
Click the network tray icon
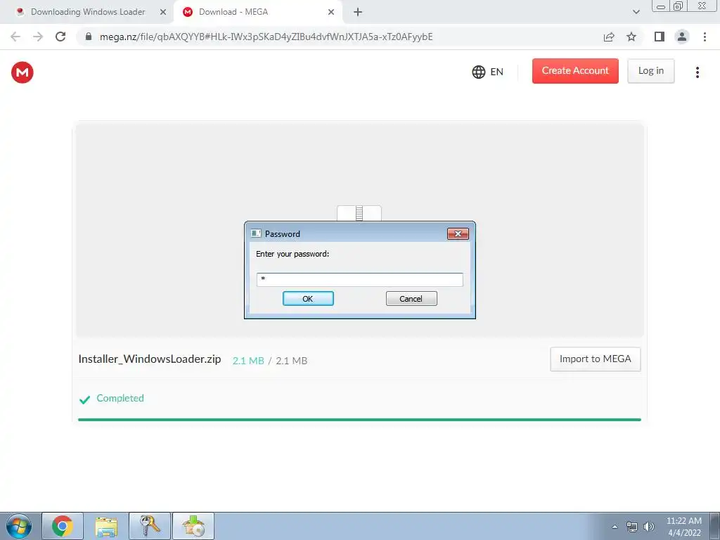632,527
